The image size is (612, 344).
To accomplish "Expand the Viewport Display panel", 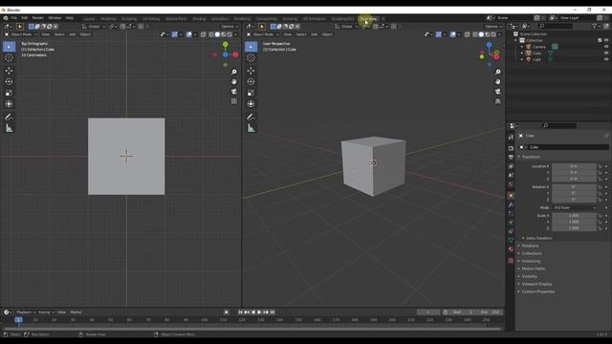I will 536,285.
